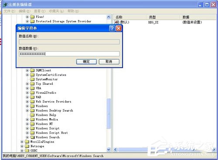
Task: Click the SystemCertificates folder icon
Action: 32,75
